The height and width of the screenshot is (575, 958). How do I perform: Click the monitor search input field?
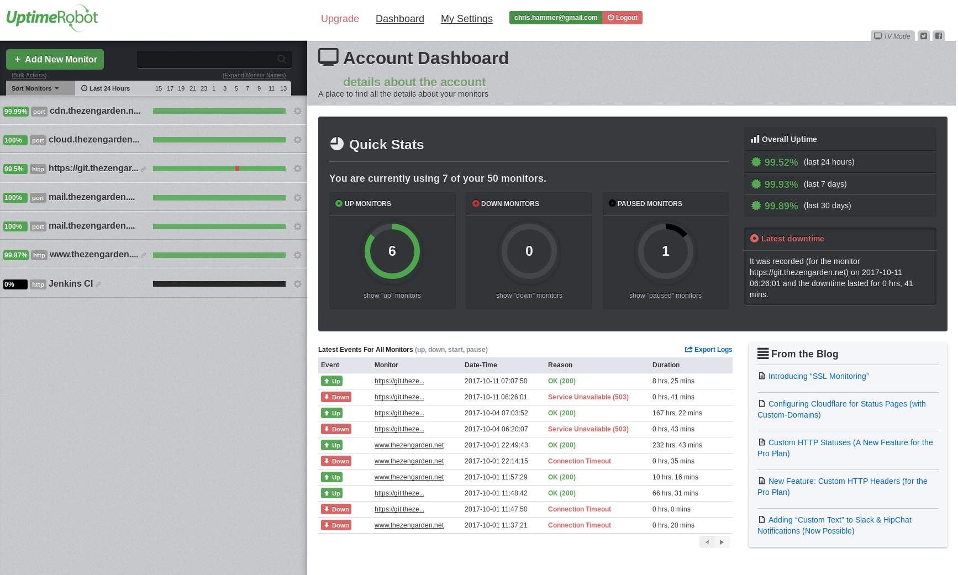(x=214, y=59)
